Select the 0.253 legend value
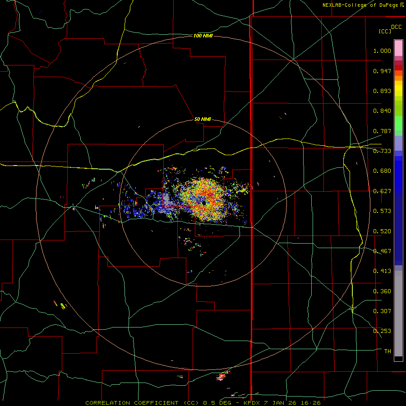 click(382, 331)
